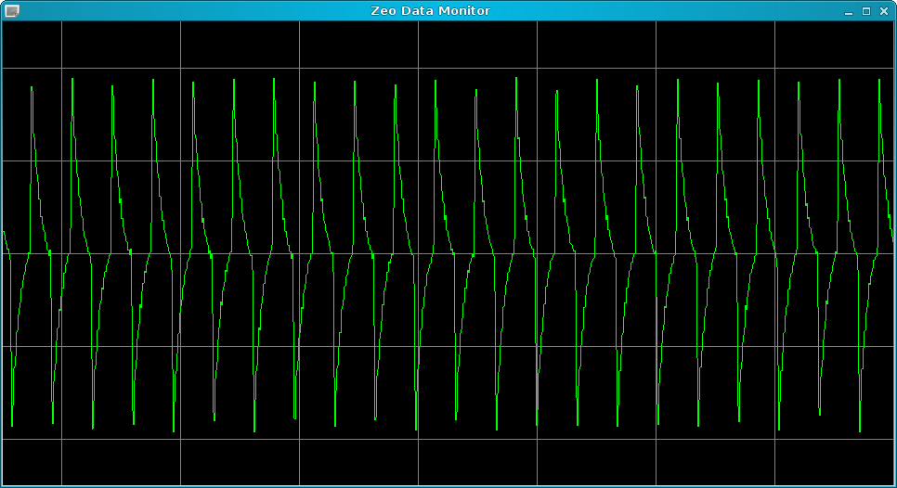
Task: Open the window menu icon in title bar
Action: coord(11,11)
